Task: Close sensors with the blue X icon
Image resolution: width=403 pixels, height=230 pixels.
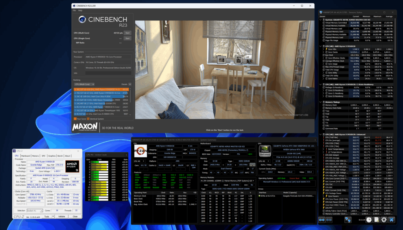Action: [x=392, y=219]
